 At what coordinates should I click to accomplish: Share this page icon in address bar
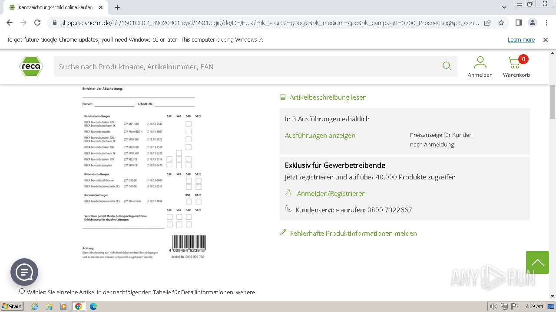coord(487,23)
